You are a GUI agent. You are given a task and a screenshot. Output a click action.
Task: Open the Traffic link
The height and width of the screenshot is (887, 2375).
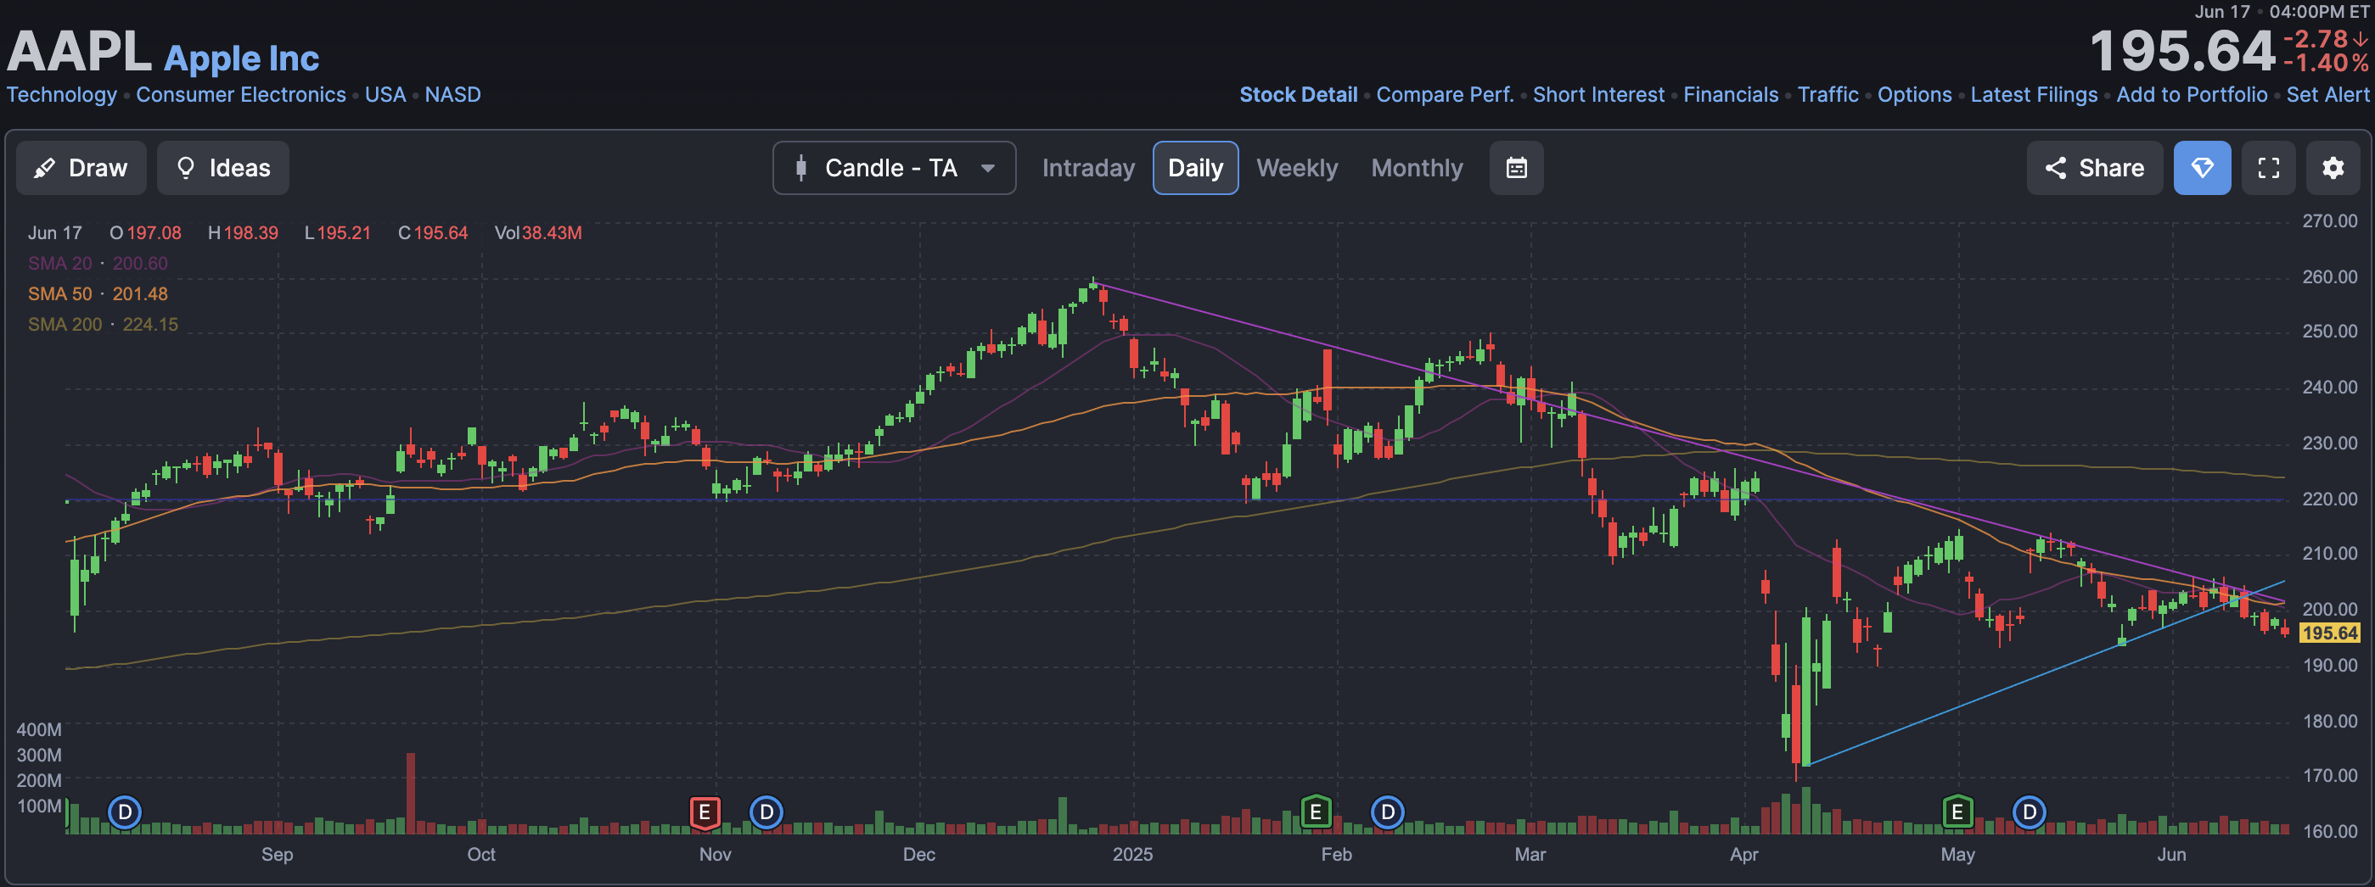click(1828, 95)
